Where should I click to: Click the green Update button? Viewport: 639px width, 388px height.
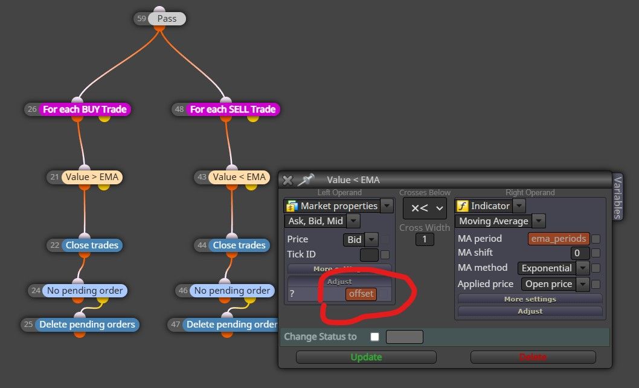coord(366,357)
